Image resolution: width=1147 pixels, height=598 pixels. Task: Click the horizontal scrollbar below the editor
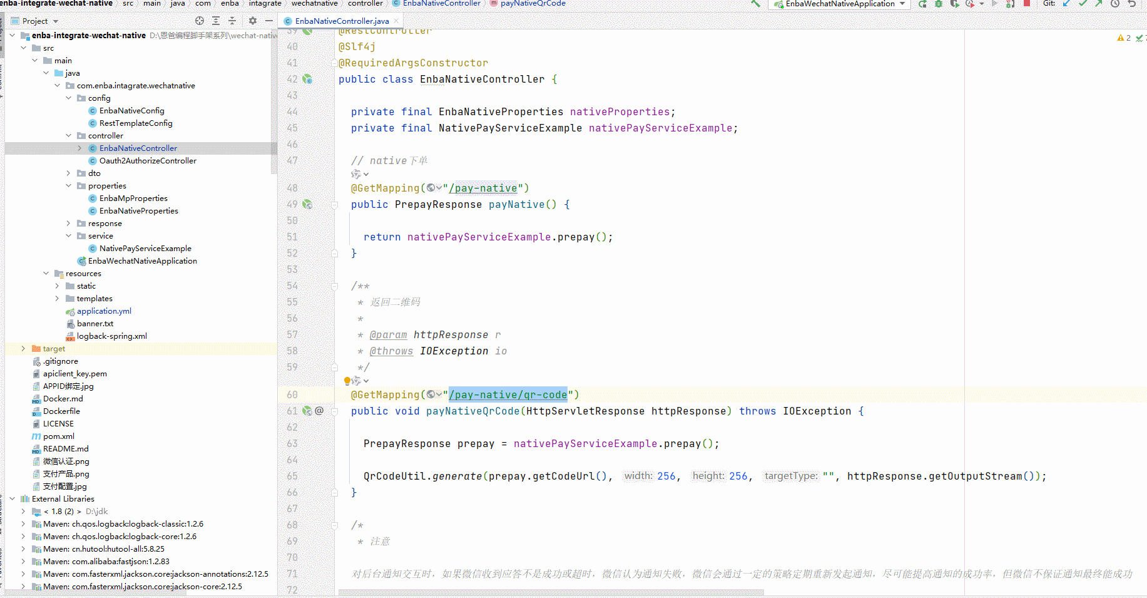click(551, 592)
